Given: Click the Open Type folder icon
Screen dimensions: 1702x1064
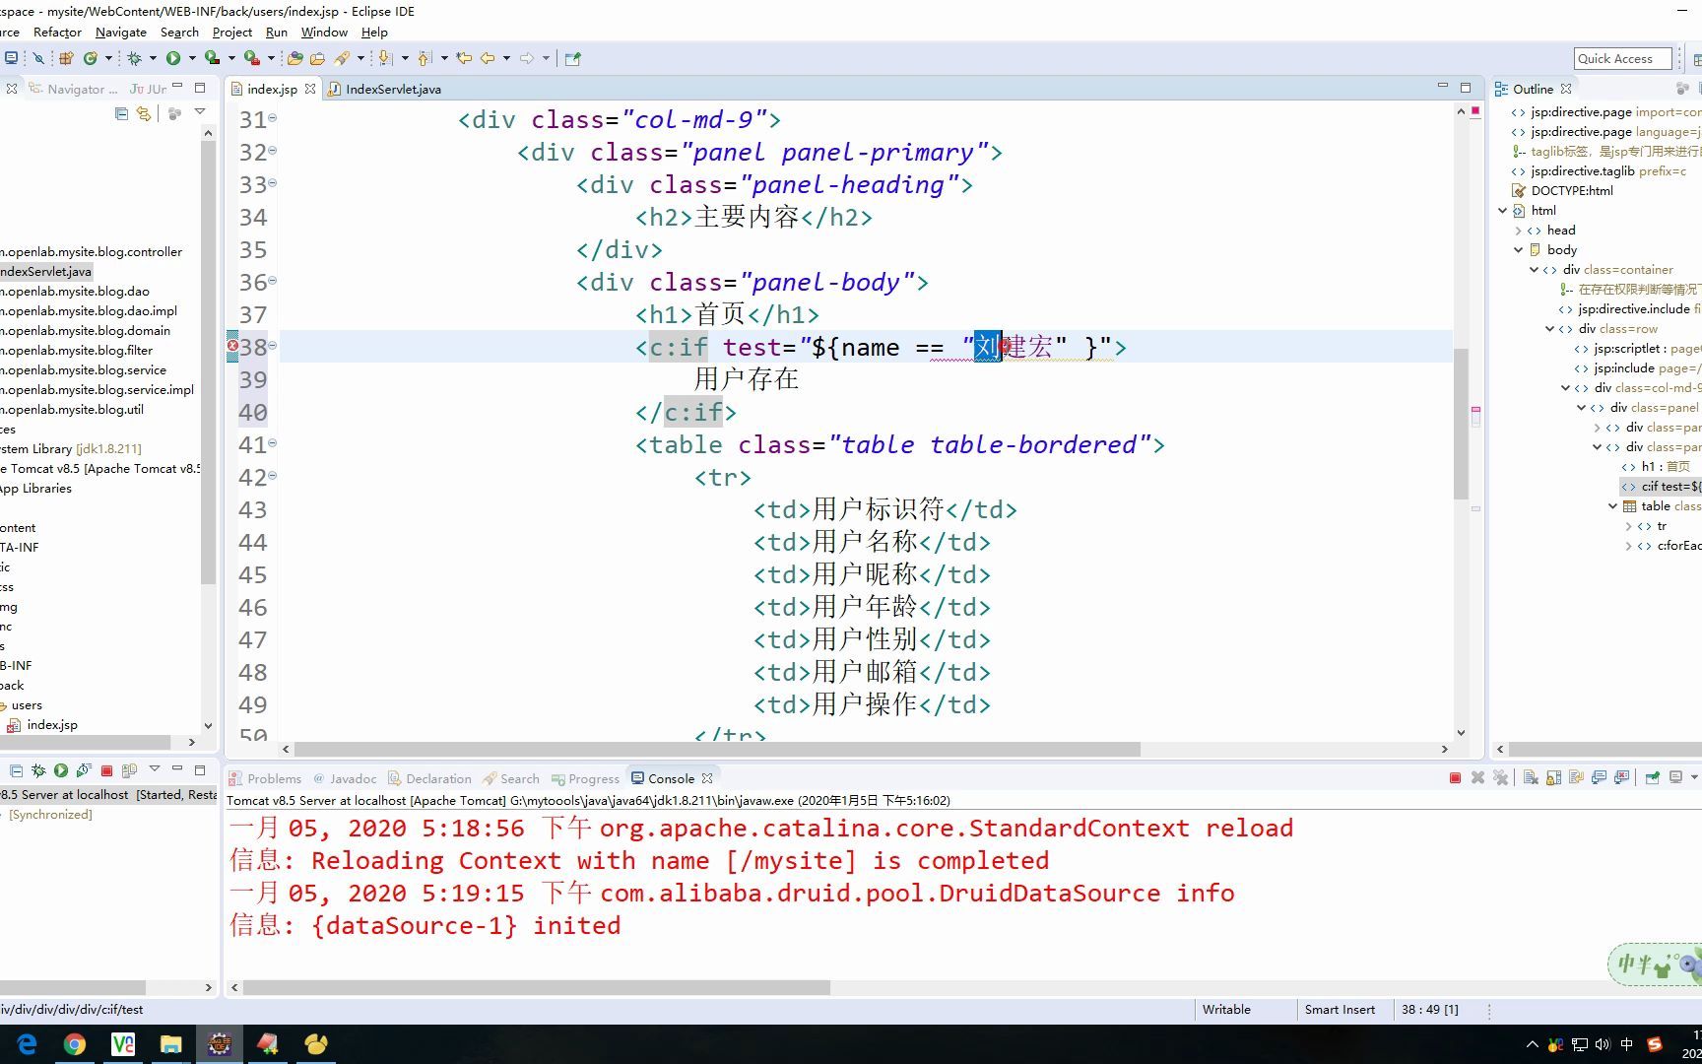Looking at the screenshot, I should [x=295, y=58].
